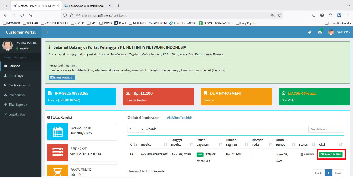Click the browser translate page icon

[273, 15]
